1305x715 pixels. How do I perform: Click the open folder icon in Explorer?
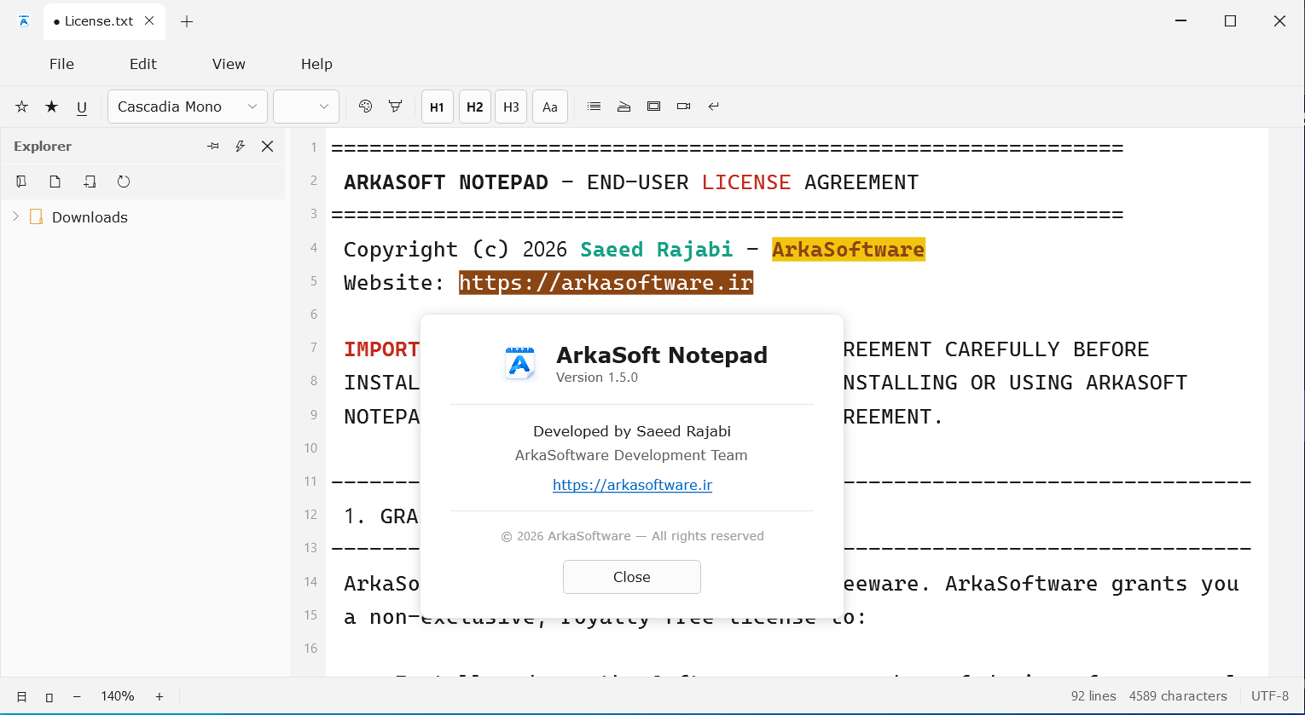(x=22, y=182)
